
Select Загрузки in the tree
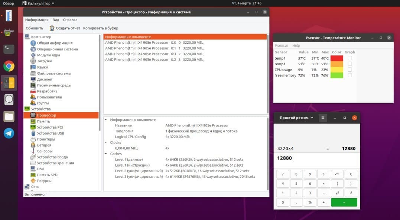tap(45, 61)
